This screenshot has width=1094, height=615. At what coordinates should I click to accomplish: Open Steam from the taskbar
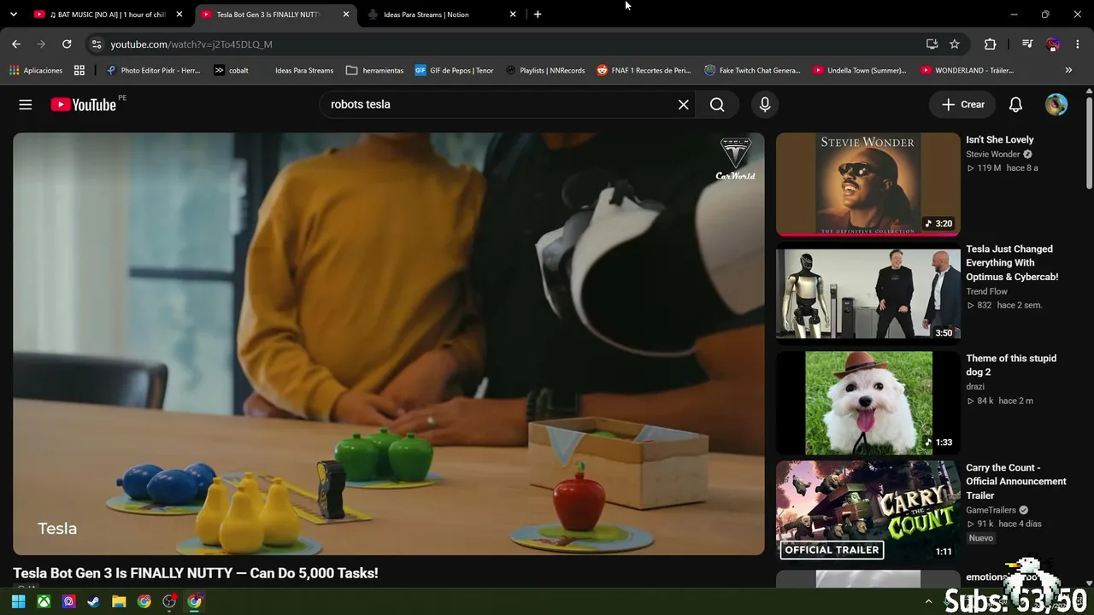click(93, 601)
